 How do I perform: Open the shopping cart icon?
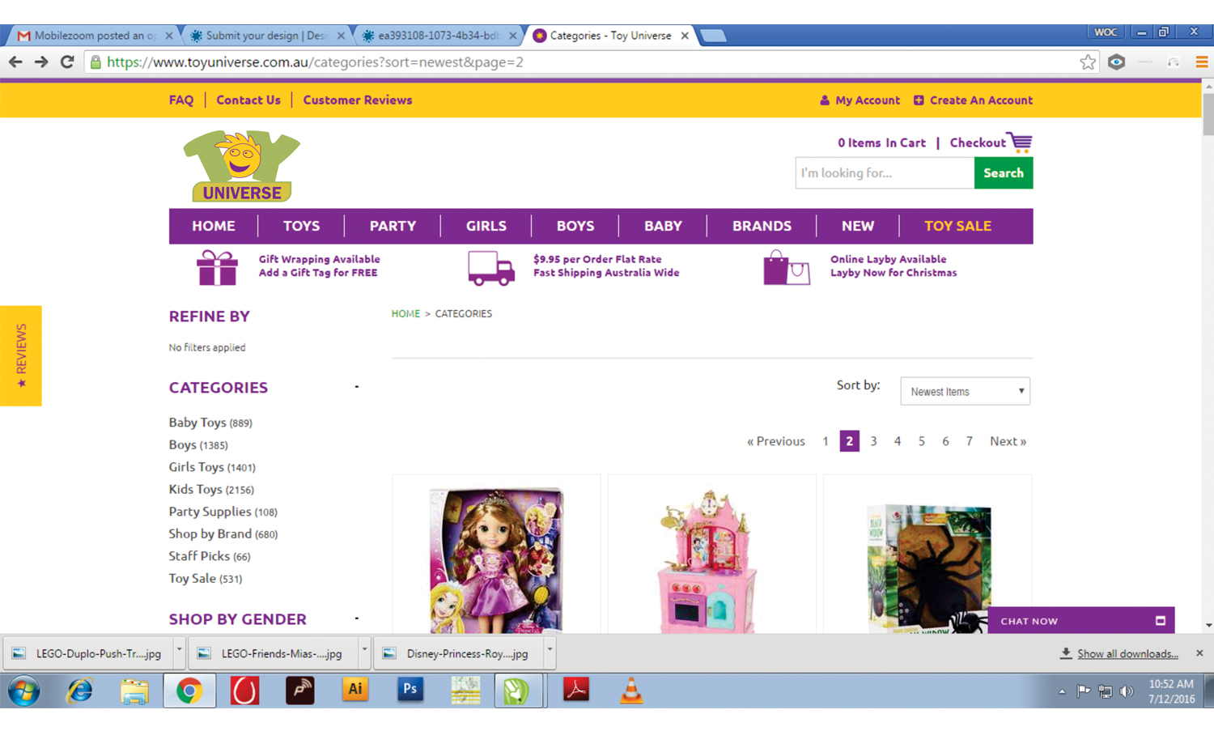pos(1021,142)
